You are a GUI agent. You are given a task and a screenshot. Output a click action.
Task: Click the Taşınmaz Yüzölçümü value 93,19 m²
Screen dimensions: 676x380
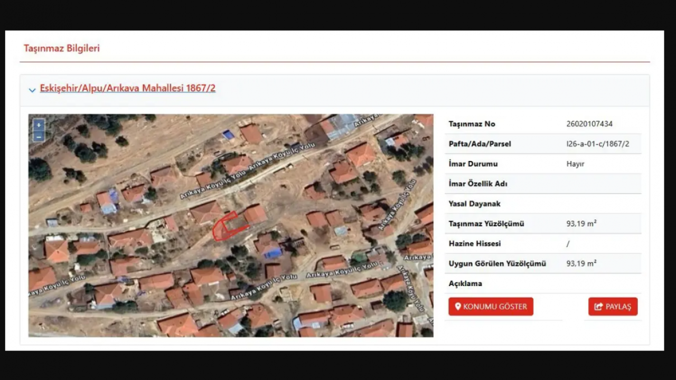[x=581, y=223]
